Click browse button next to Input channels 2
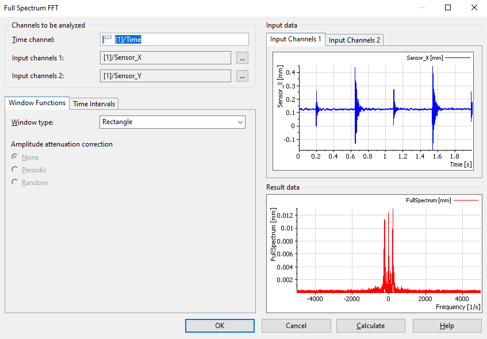 click(x=242, y=76)
